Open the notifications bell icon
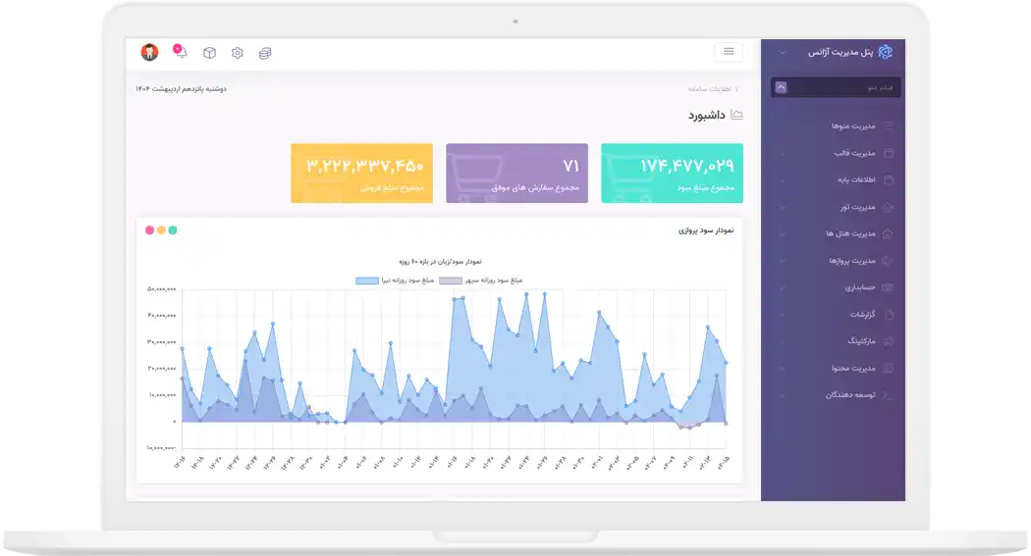Screen dimensions: 1031x556 click(x=181, y=53)
